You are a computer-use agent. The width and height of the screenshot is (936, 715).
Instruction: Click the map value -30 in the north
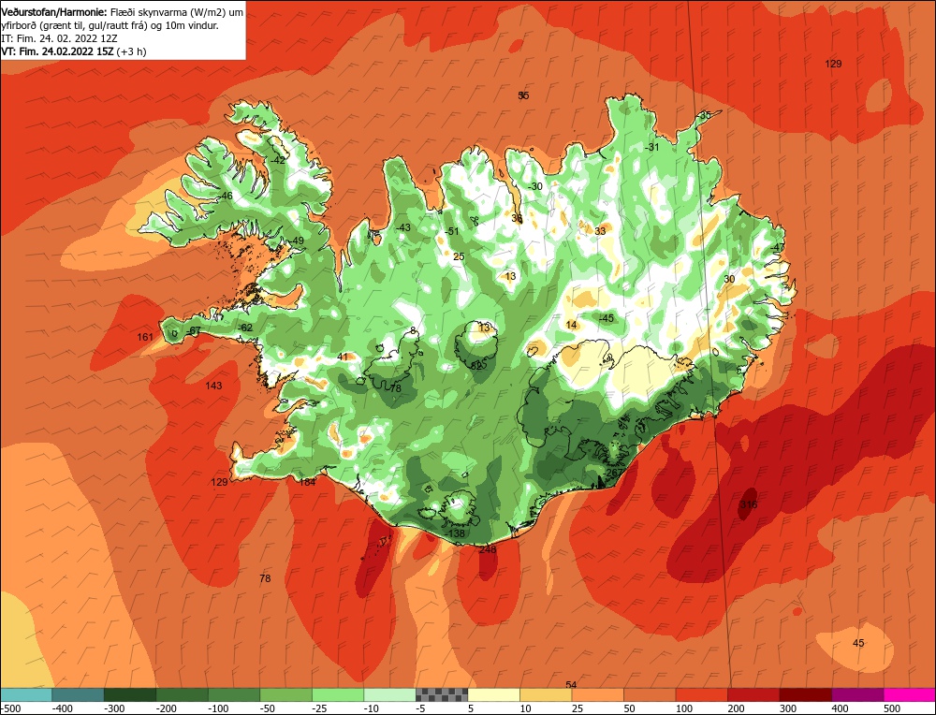(x=534, y=186)
